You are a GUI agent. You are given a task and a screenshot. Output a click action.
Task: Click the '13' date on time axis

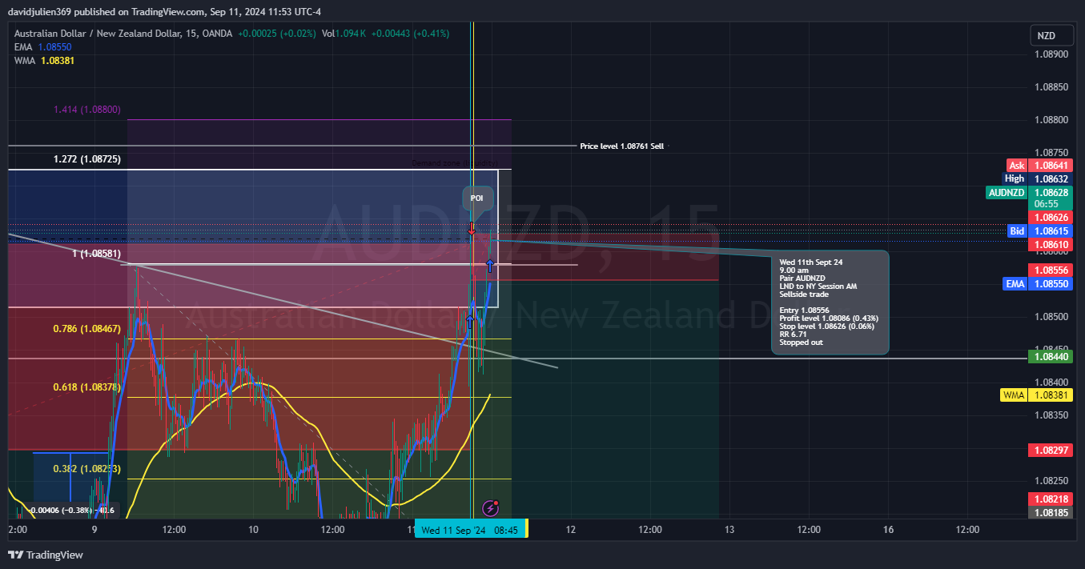[x=729, y=530]
